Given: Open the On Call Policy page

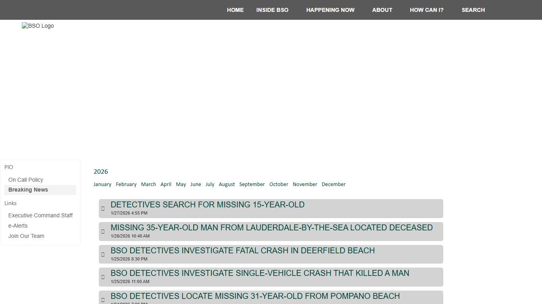Looking at the screenshot, I should coord(26,180).
